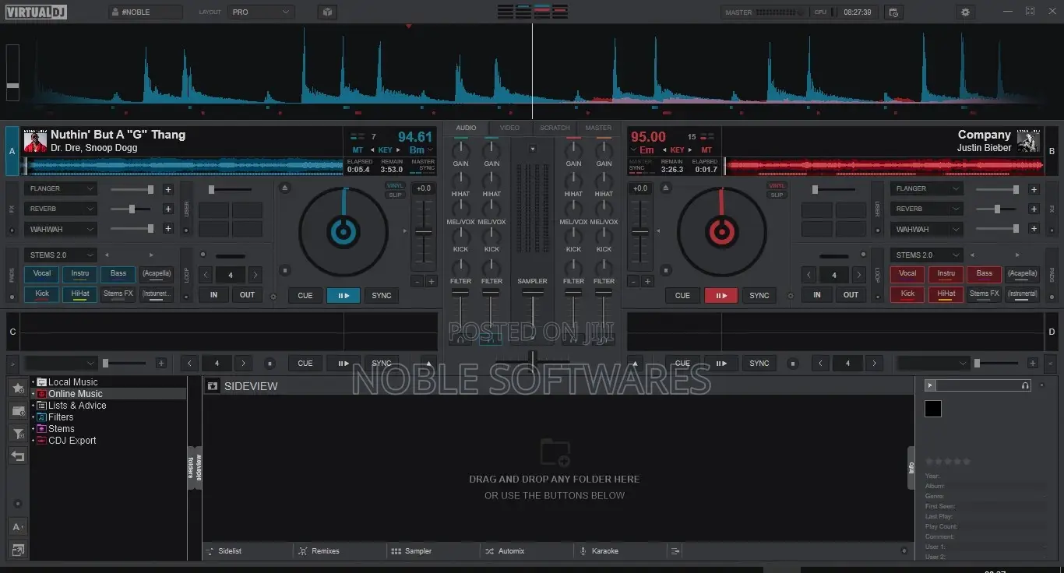Open the REVERB effect dropdown on deck B

pyautogui.click(x=926, y=209)
